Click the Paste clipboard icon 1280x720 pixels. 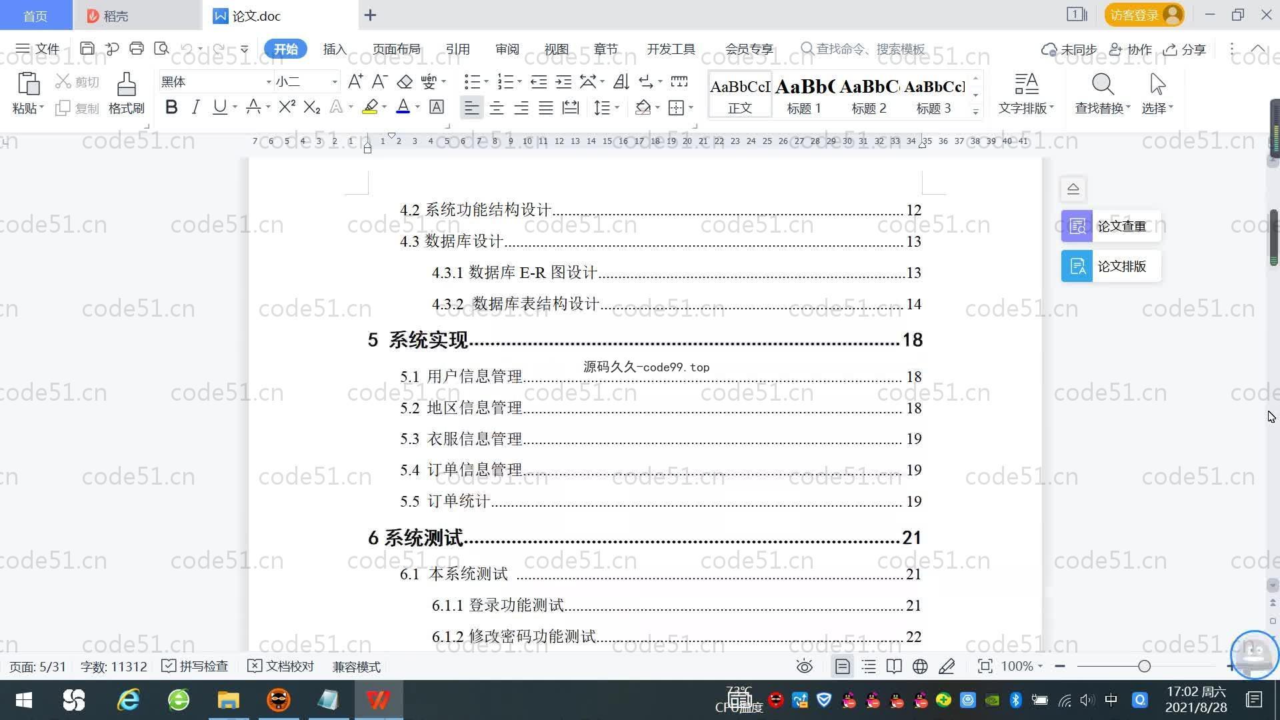click(x=28, y=84)
